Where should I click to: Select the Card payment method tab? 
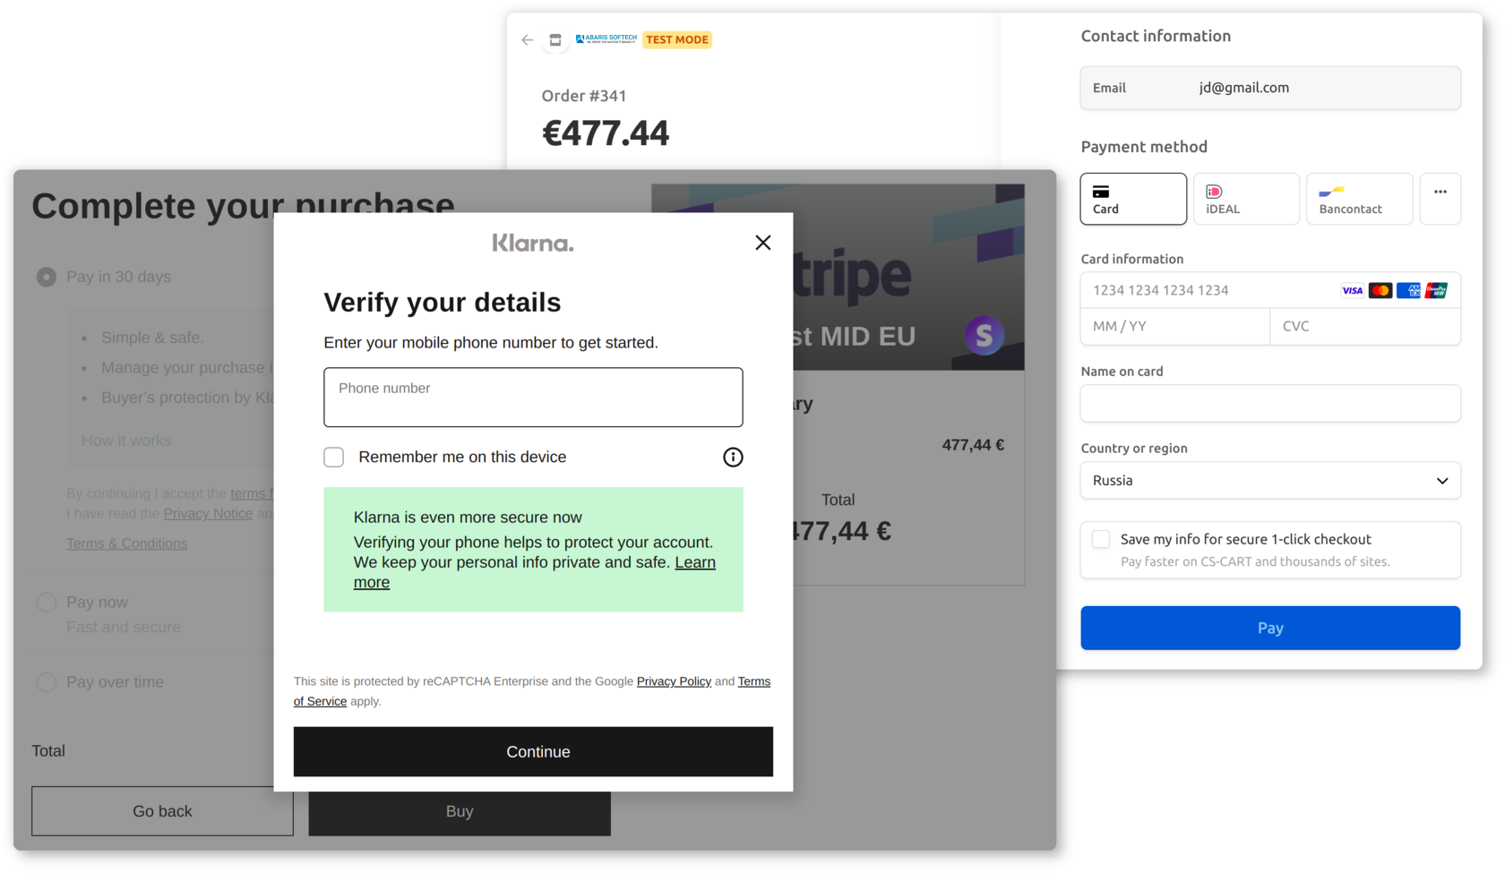pyautogui.click(x=1133, y=199)
